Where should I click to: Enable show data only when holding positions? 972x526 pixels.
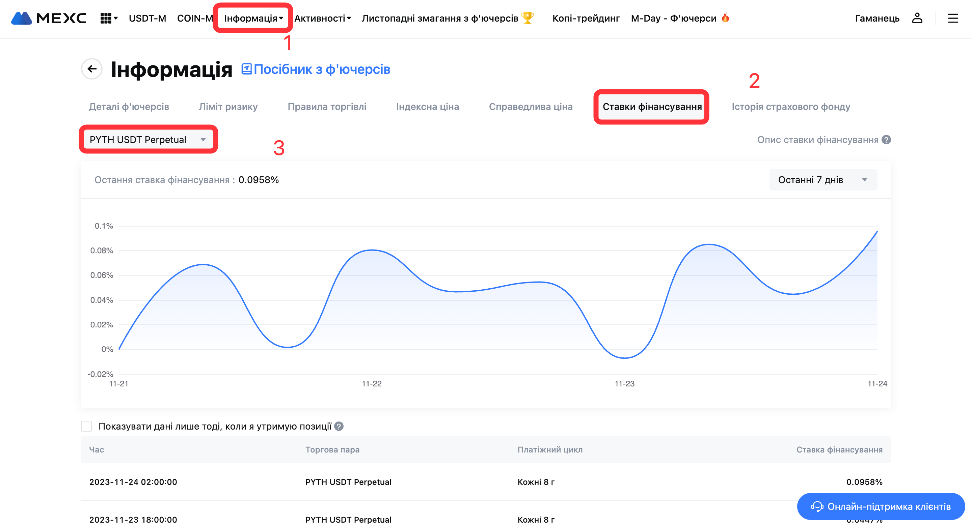[x=86, y=427]
